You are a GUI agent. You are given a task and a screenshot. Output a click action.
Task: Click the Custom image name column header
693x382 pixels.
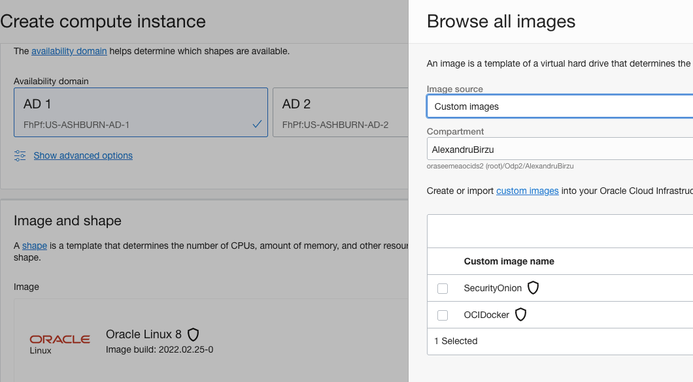click(x=509, y=261)
